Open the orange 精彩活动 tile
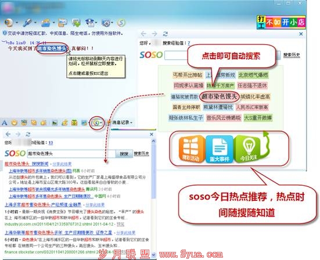This screenshot has width=320, height=260. click(x=192, y=149)
